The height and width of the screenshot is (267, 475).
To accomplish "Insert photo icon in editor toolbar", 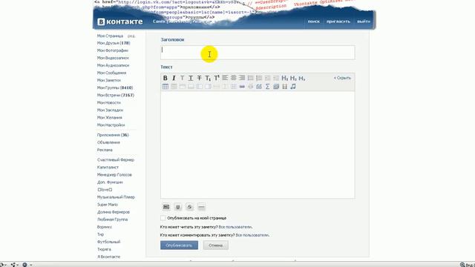I will coord(276,87).
